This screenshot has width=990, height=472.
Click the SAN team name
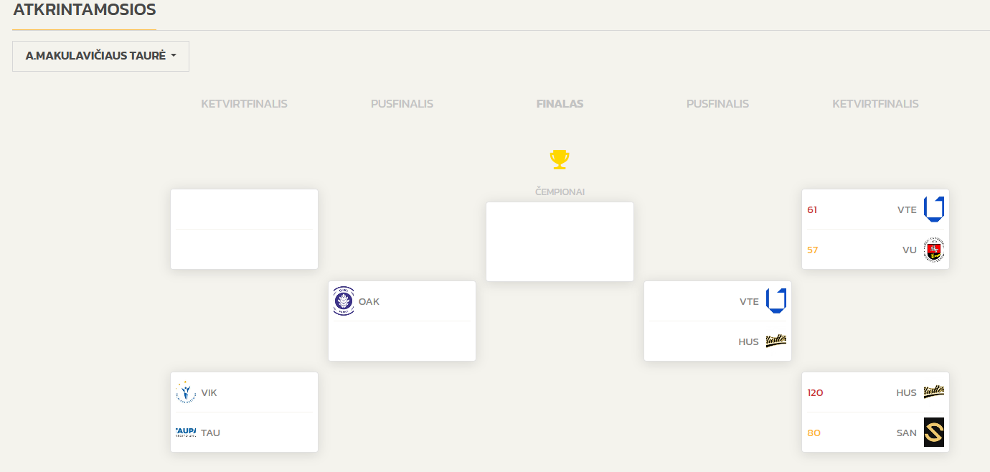click(906, 433)
